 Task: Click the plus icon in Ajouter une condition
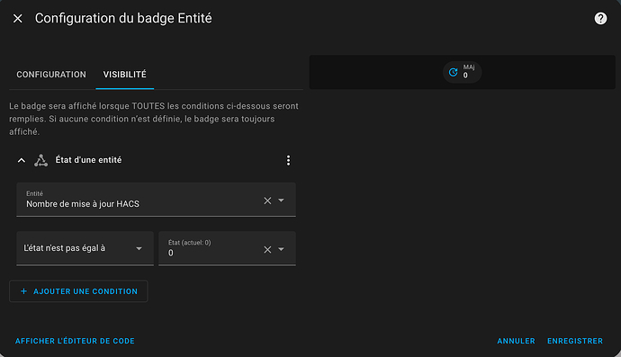[23, 291]
